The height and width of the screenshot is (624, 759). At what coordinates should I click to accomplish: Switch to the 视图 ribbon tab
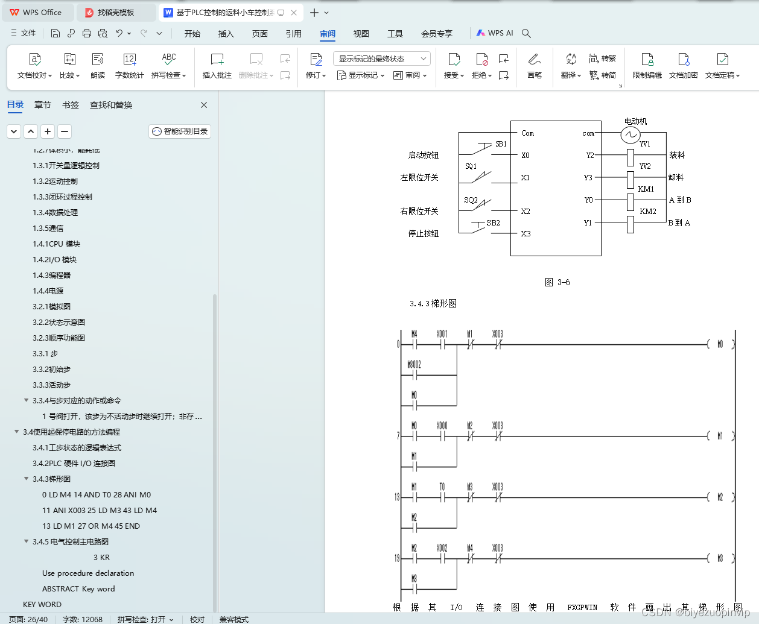pyautogui.click(x=361, y=33)
